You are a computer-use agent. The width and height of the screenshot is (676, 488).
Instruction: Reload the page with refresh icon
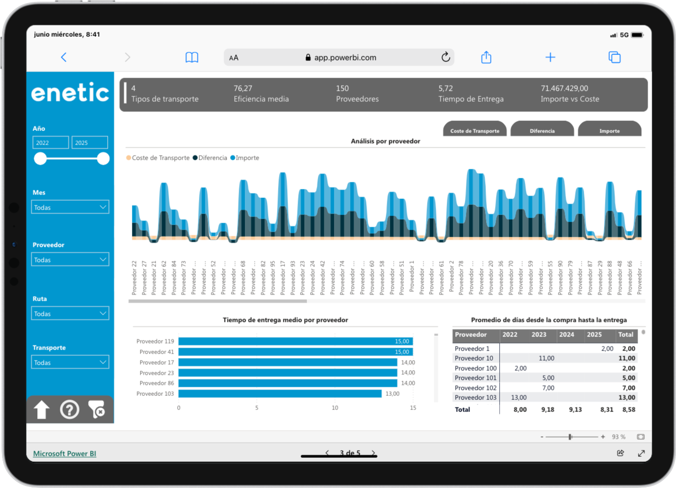(x=445, y=57)
